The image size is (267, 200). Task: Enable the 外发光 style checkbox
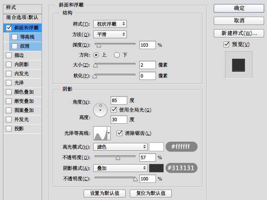click(9, 120)
